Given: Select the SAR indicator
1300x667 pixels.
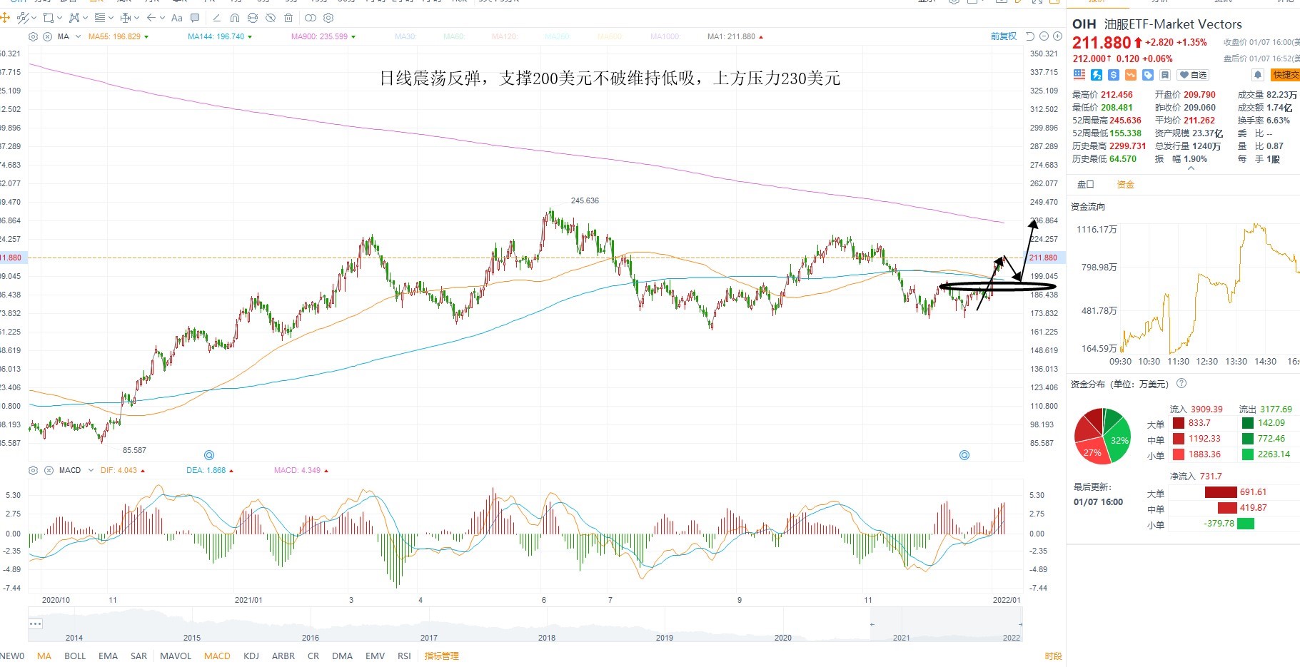Looking at the screenshot, I should coord(138,656).
